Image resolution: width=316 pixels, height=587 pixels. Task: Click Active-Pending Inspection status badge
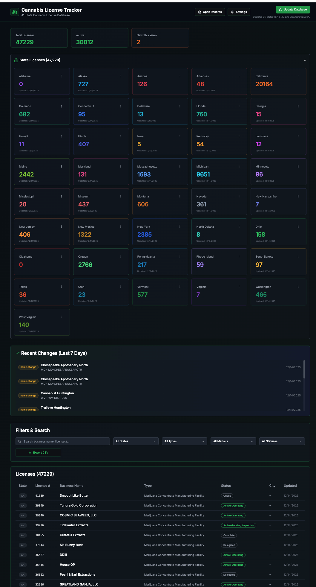click(239, 525)
